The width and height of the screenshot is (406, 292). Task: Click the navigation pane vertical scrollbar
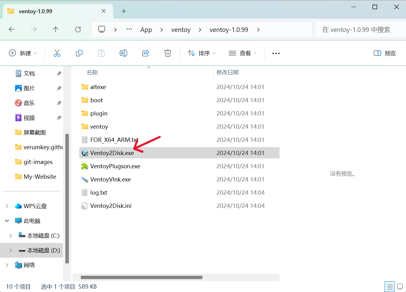67,199
